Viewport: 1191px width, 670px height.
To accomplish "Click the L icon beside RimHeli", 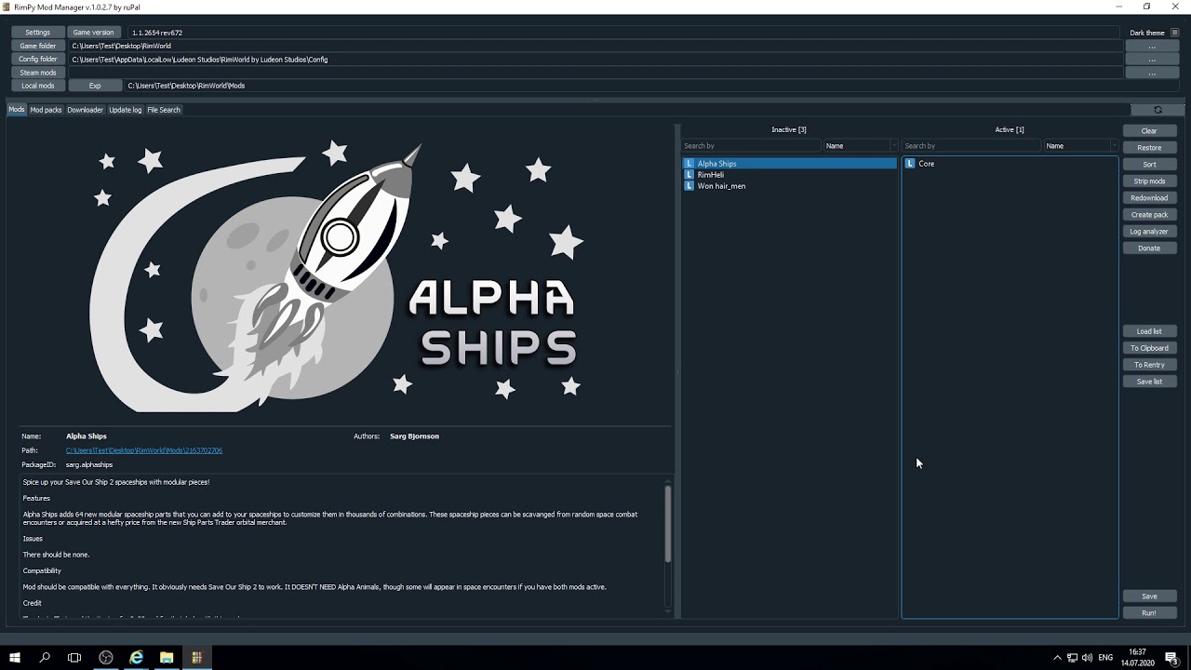I will pyautogui.click(x=689, y=175).
